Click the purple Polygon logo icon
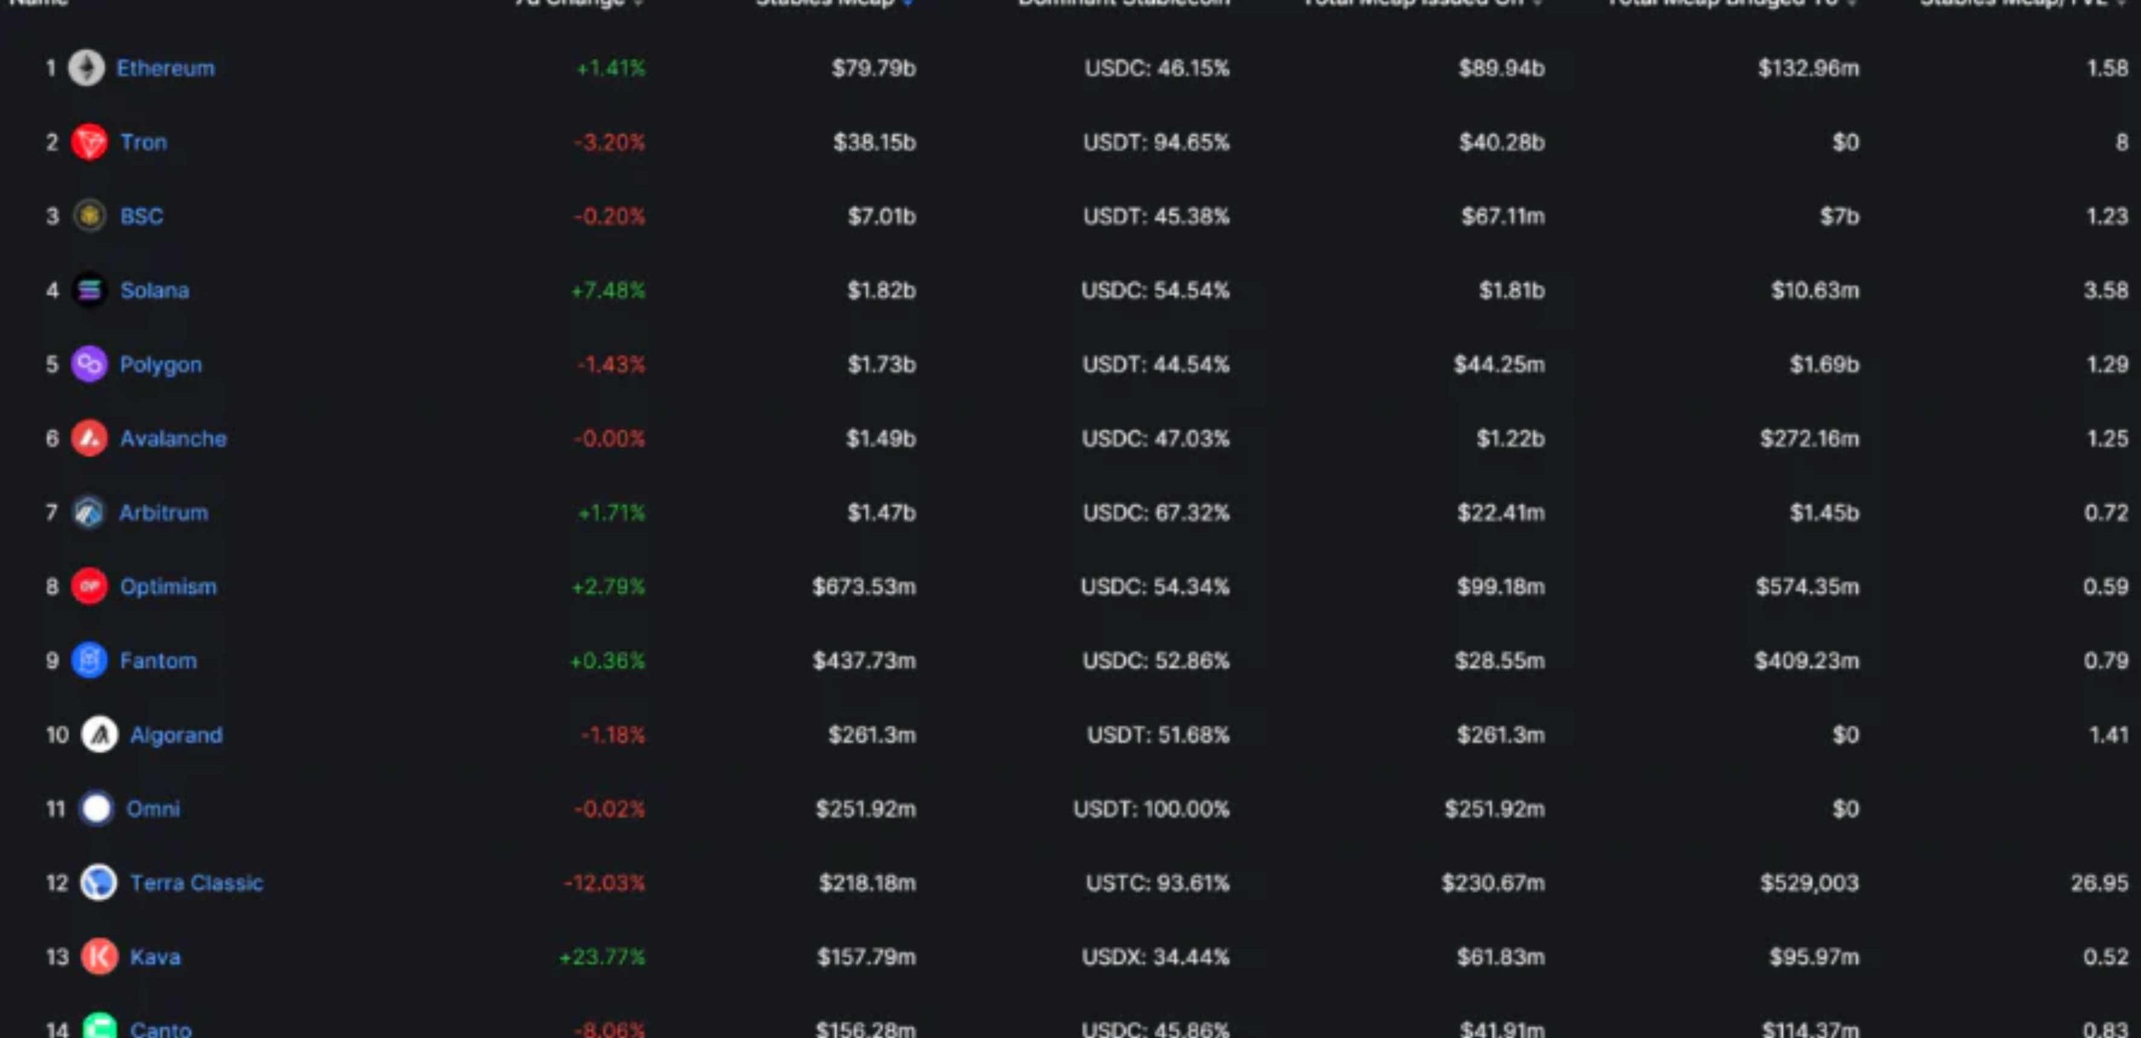Image resolution: width=2141 pixels, height=1038 pixels. click(89, 364)
